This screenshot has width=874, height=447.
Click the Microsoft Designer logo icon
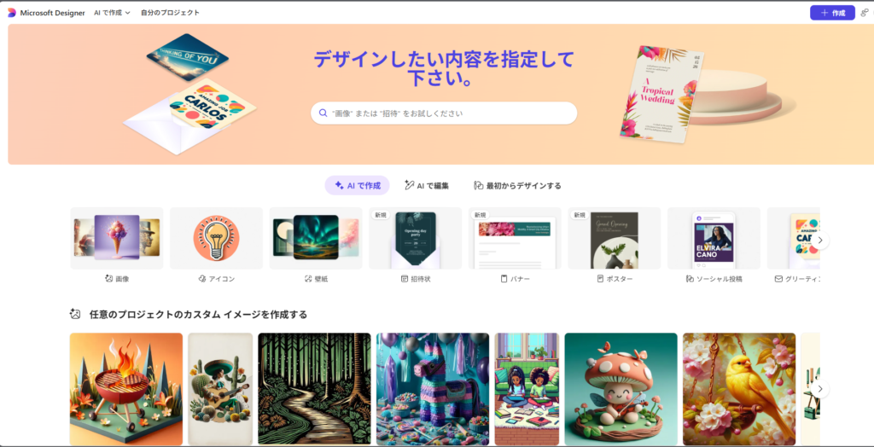[12, 12]
